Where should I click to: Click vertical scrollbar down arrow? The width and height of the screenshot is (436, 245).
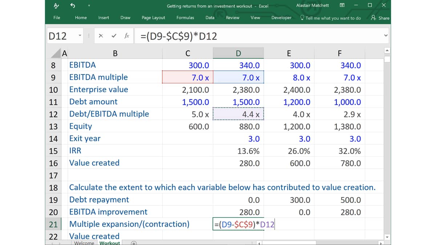(x=387, y=237)
